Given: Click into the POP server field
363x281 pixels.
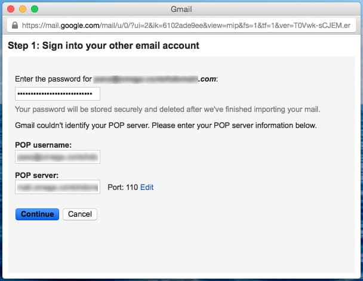Looking at the screenshot, I should [57, 187].
